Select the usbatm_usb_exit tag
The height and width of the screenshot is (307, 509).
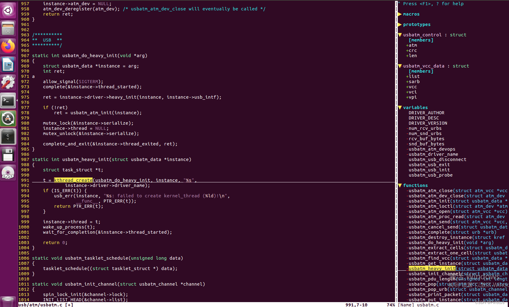click(x=429, y=165)
